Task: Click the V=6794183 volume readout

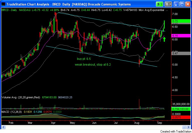Action: point(130,10)
